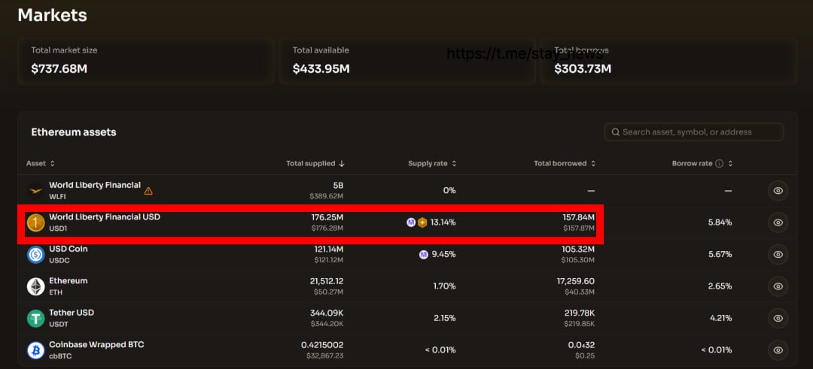Click USD1 total borrowed 157.84M
The width and height of the screenshot is (813, 369).
[x=579, y=217]
